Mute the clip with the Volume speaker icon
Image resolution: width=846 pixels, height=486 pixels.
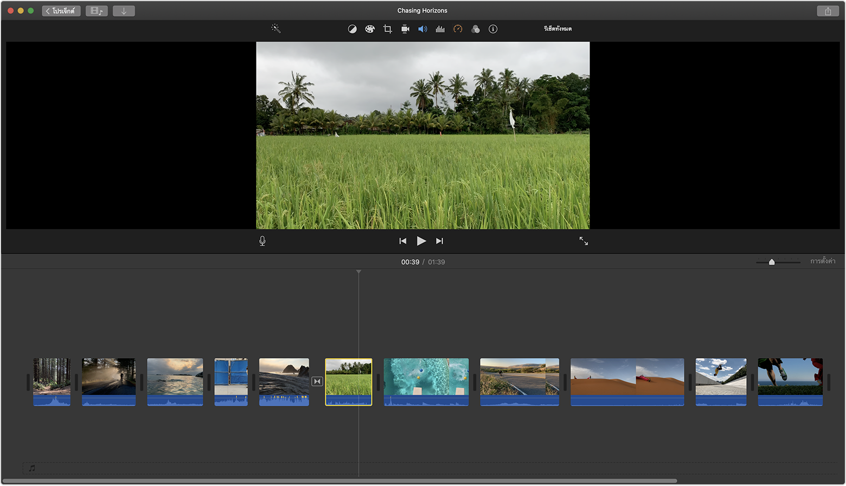tap(422, 29)
